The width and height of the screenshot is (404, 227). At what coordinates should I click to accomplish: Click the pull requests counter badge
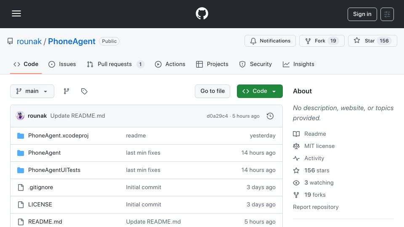141,64
